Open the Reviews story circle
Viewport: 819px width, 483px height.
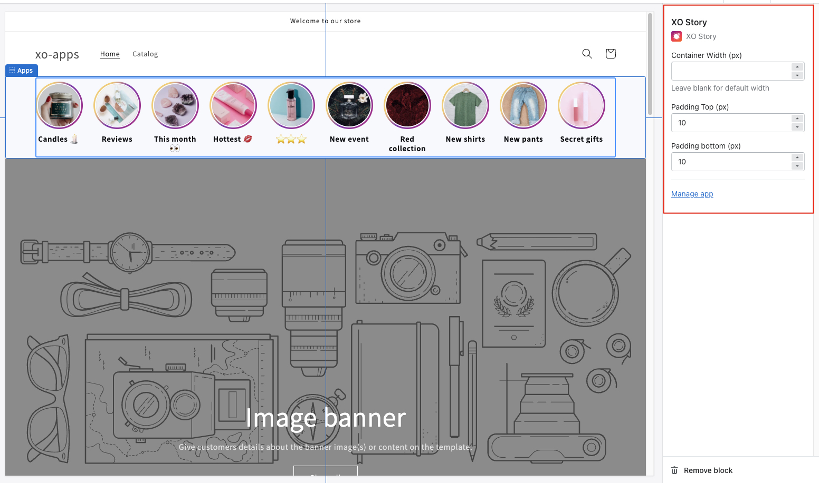(x=117, y=105)
